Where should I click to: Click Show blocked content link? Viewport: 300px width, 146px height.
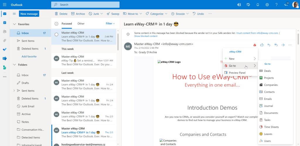pos(146,36)
